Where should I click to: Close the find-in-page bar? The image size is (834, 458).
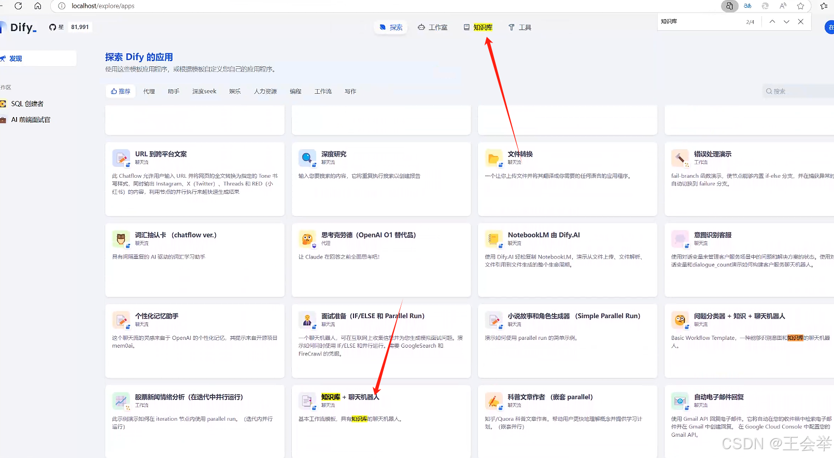click(x=801, y=21)
